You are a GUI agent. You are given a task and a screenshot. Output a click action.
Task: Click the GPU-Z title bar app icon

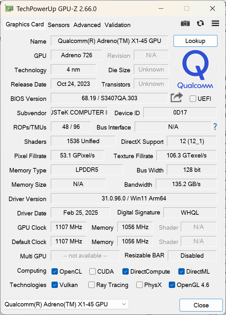tap(9, 9)
